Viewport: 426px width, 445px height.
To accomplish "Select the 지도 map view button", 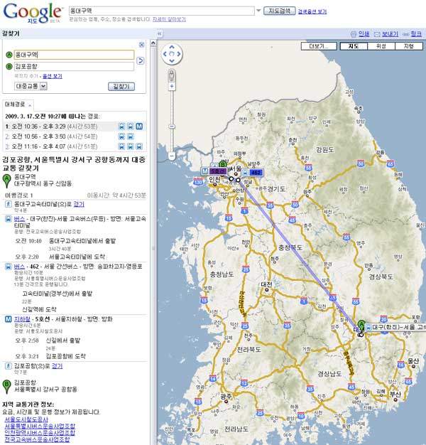I will pos(353,45).
